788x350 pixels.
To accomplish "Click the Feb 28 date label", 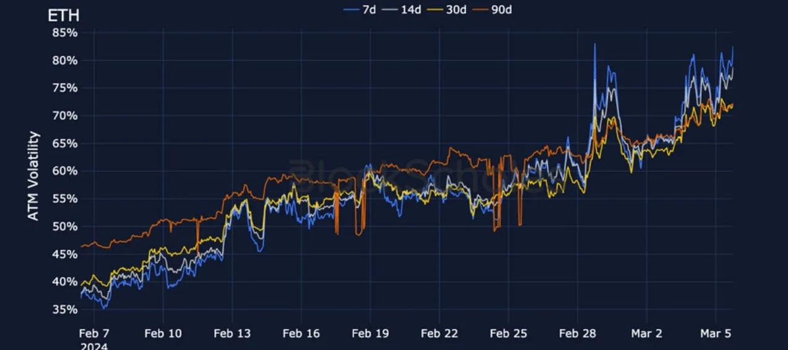I will 577,333.
